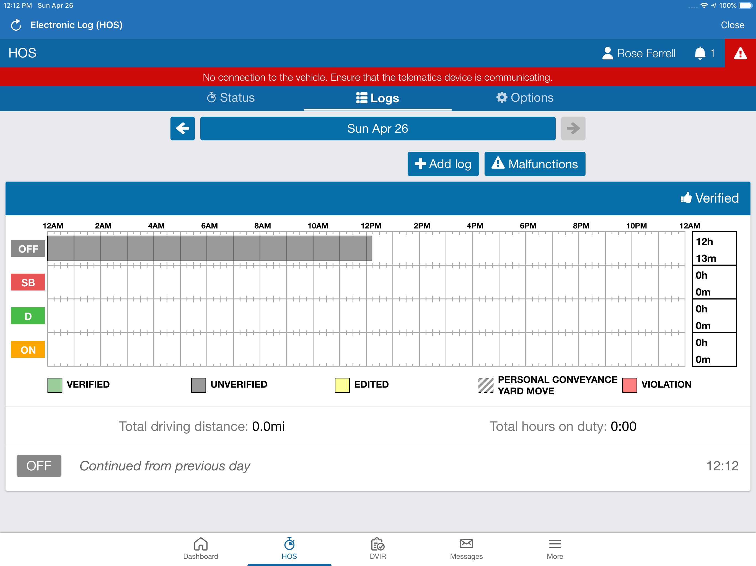Open the OFF continued from previous day entry
This screenshot has height=566, width=756.
[x=378, y=466]
